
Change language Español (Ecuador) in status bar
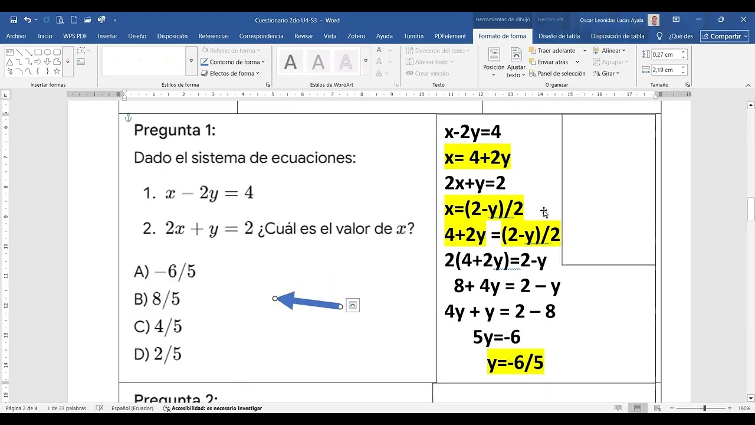tap(132, 408)
